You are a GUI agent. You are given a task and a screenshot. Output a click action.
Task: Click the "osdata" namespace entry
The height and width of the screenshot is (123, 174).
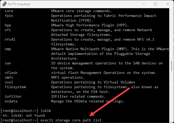(11, 101)
